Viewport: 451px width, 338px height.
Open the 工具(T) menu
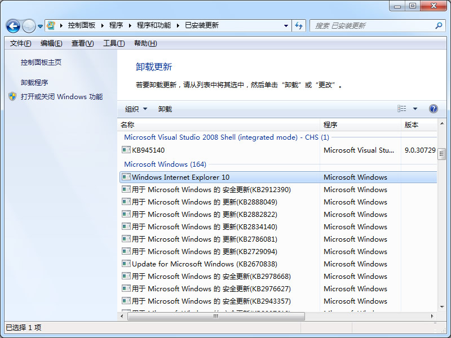(x=114, y=43)
